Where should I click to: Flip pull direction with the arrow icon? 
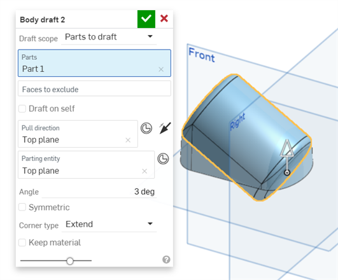click(165, 128)
